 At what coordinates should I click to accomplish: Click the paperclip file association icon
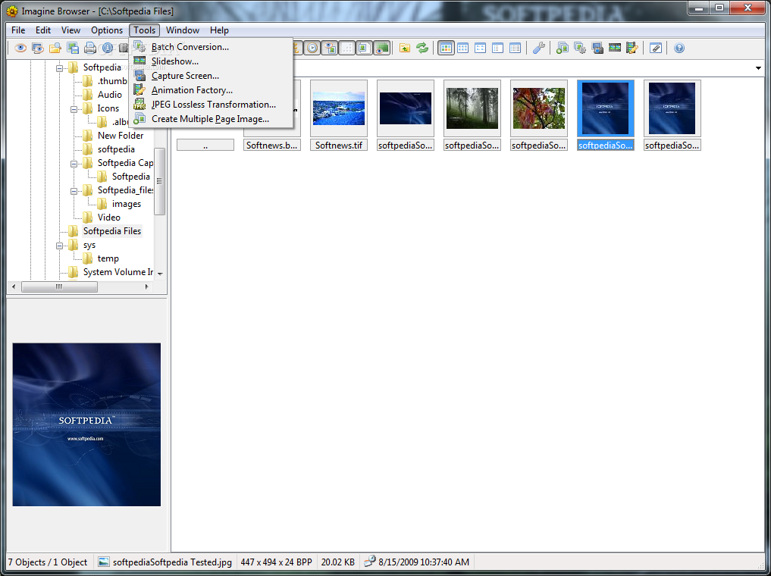tap(656, 49)
